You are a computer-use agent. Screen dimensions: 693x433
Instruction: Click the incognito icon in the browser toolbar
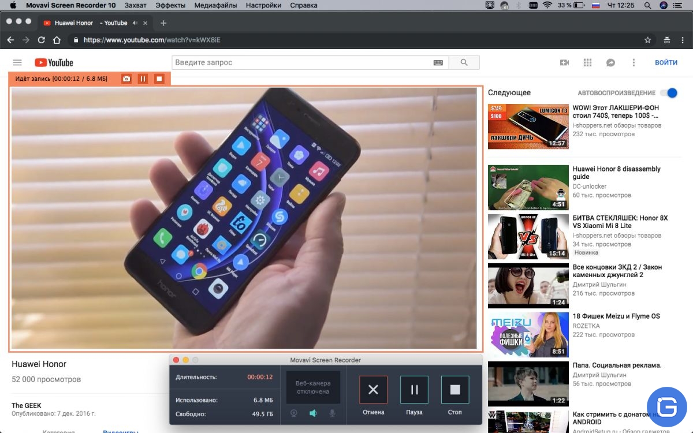(x=667, y=40)
